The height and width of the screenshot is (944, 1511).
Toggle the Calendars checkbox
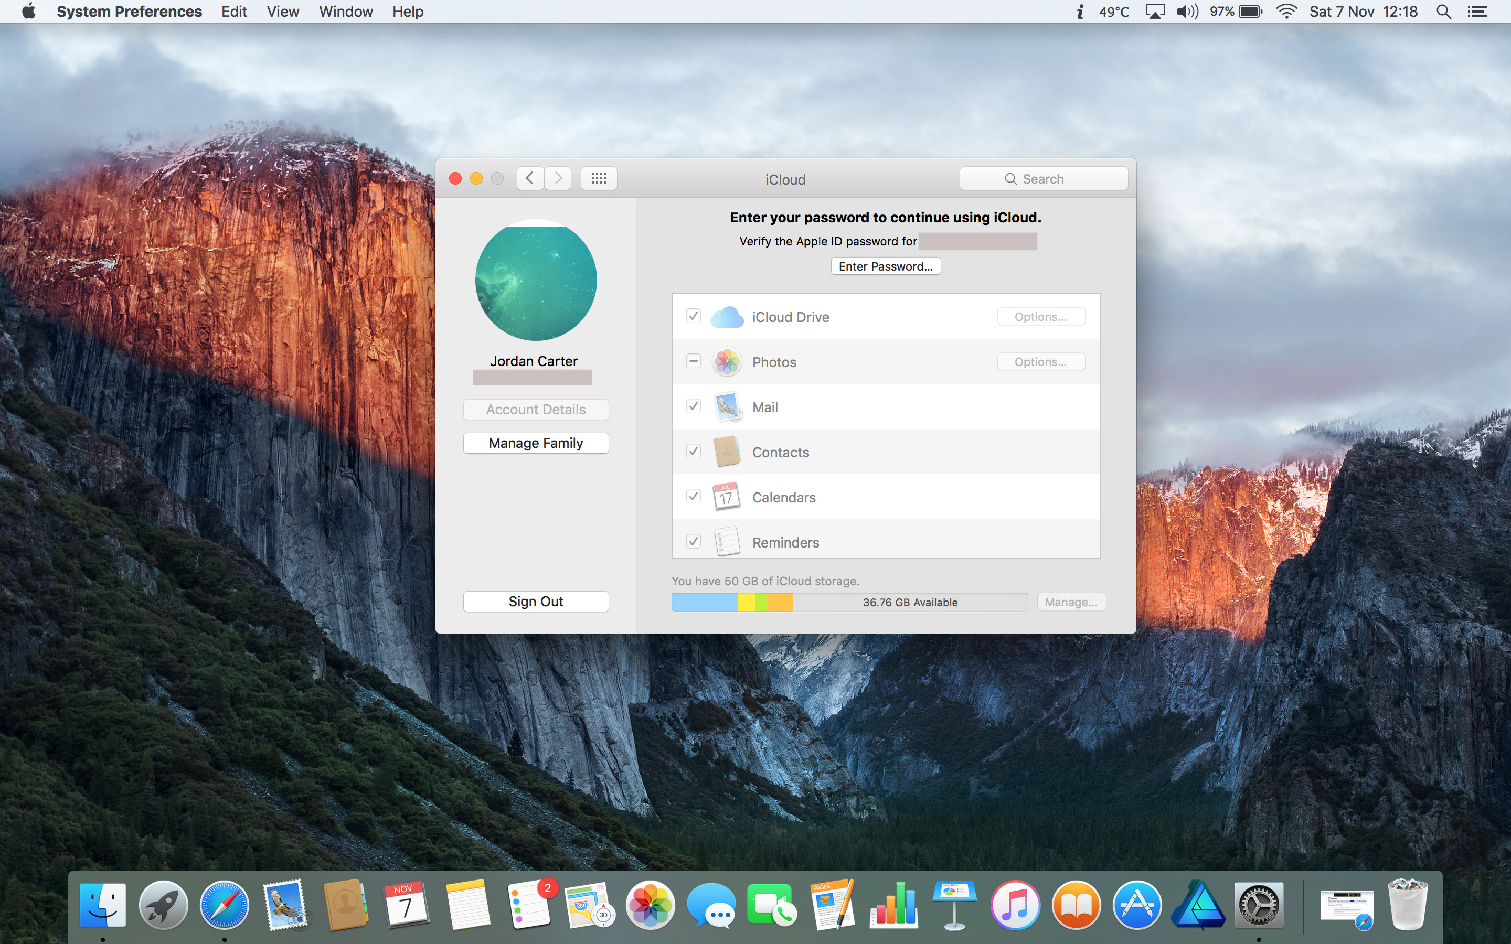[693, 496]
